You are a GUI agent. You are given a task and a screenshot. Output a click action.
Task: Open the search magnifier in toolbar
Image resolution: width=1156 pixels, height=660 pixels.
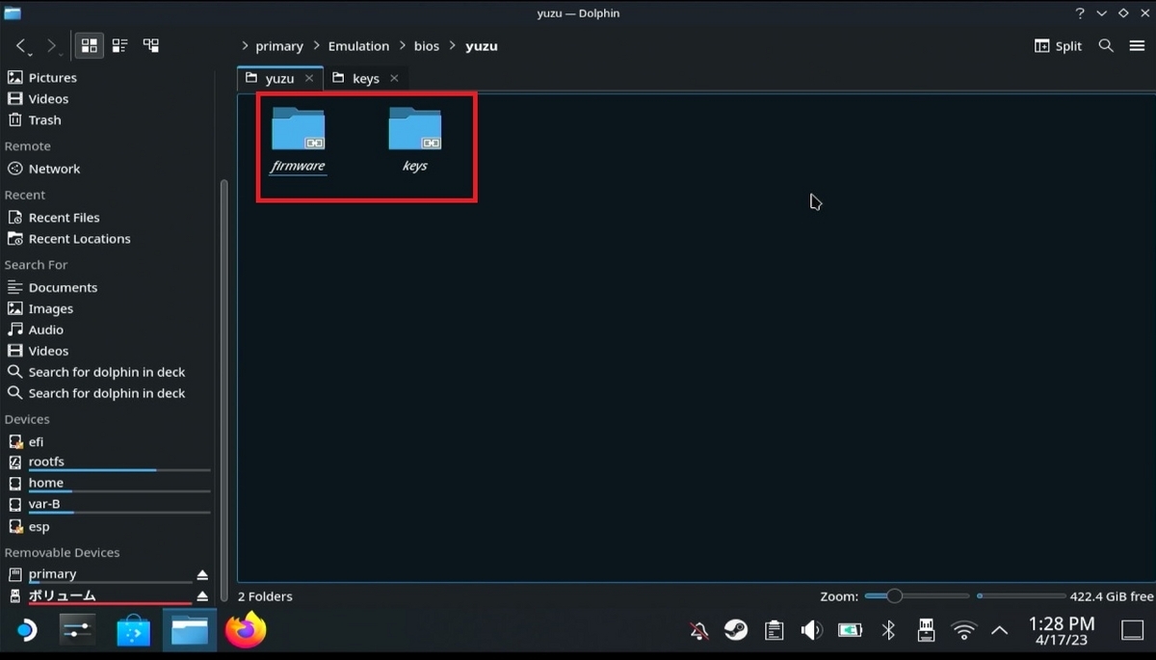[1106, 45]
